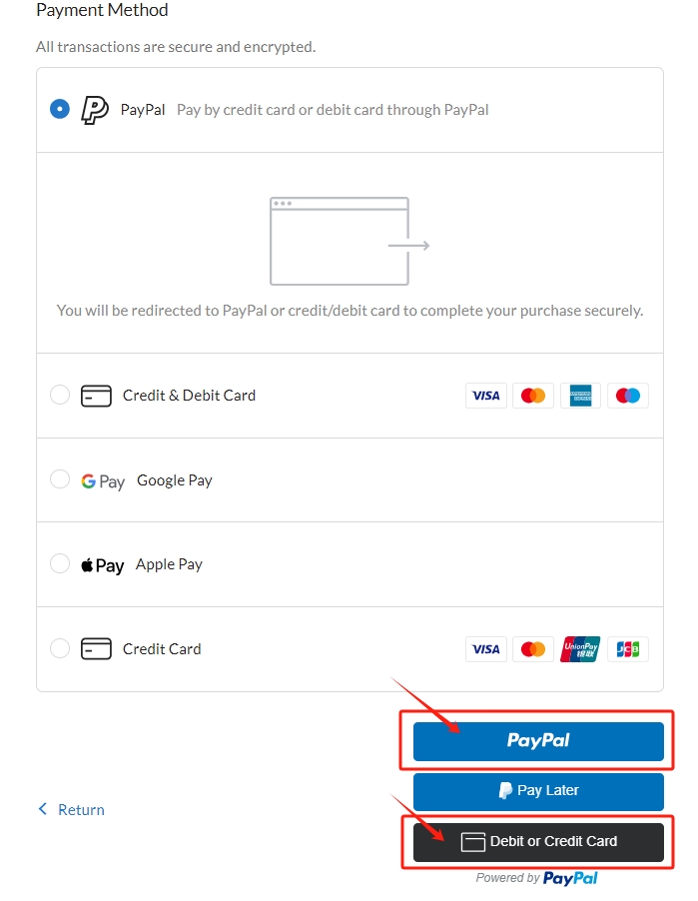Select the PayPal radio button
The width and height of the screenshot is (698, 901).
pyautogui.click(x=60, y=109)
